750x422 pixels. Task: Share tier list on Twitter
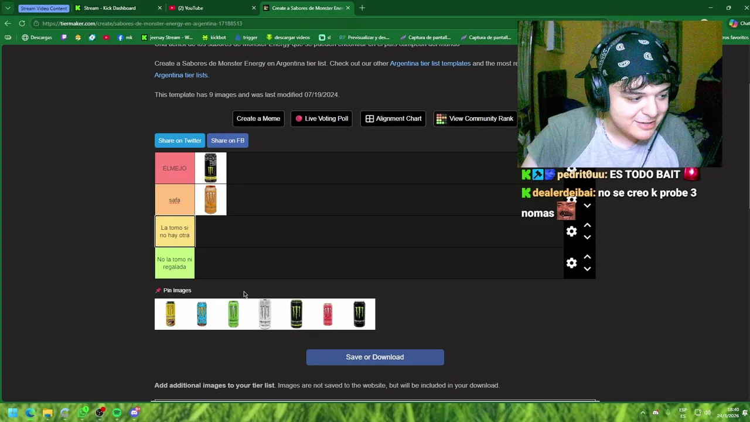180,141
